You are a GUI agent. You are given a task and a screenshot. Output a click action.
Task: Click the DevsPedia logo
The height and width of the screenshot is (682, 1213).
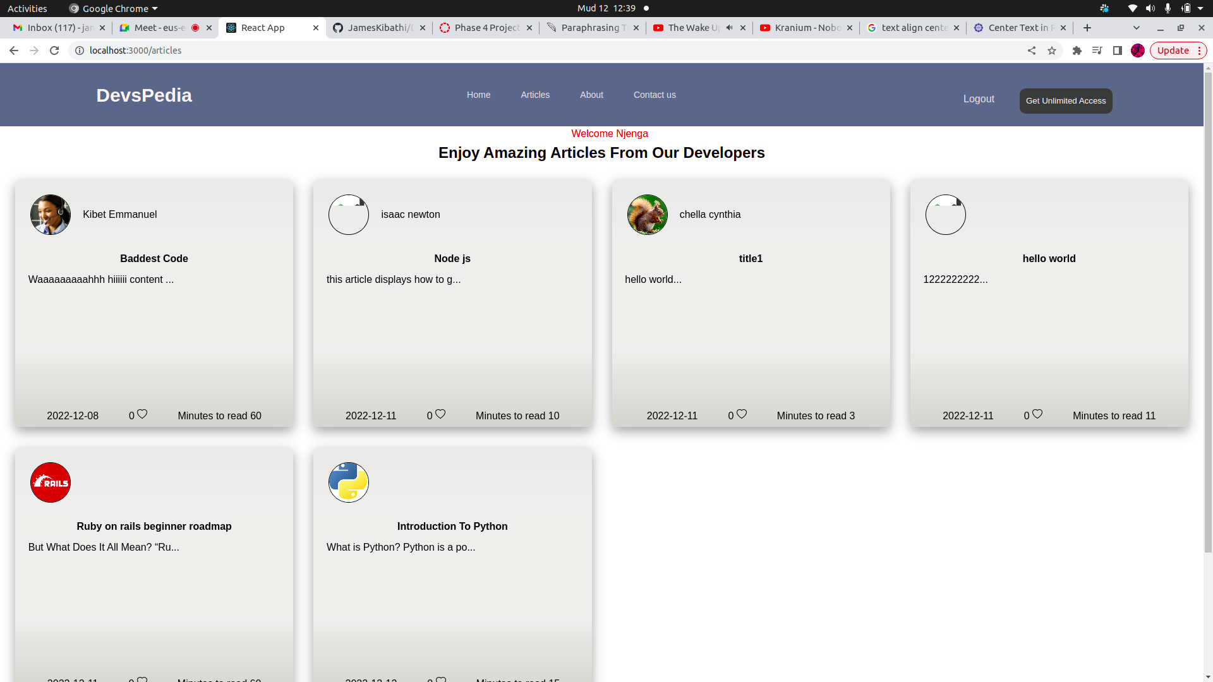tap(144, 95)
